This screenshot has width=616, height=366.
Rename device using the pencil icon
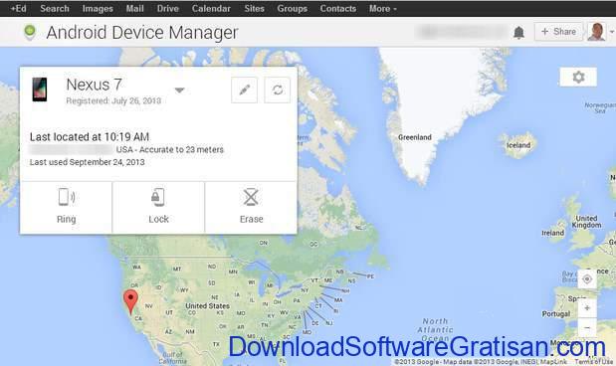pyautogui.click(x=245, y=91)
